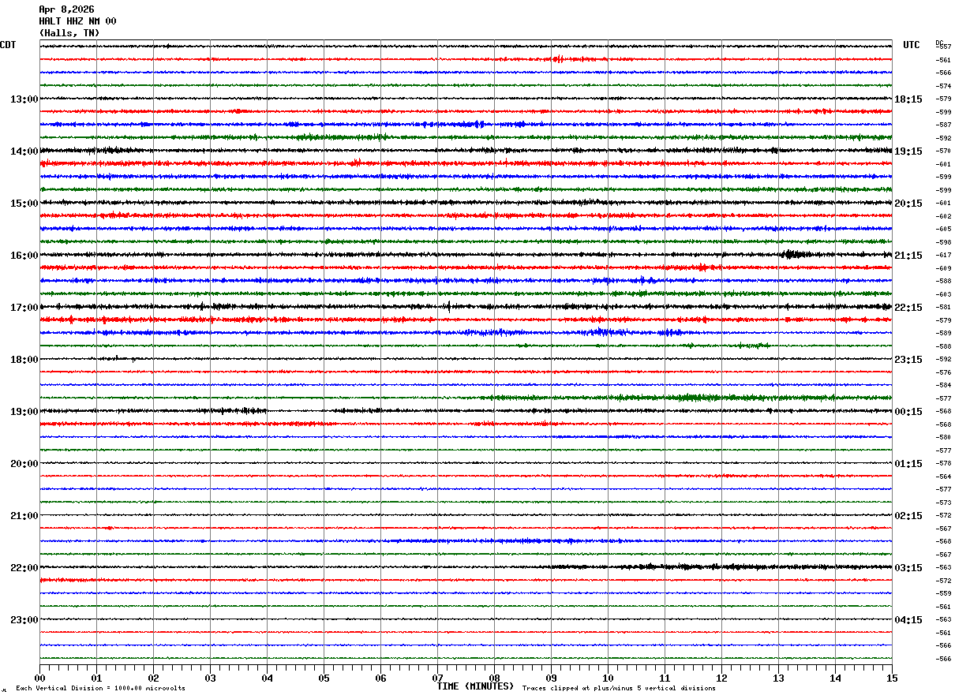The image size is (955, 699).
Task: Click the DC offset value "-564"
Action: click(943, 477)
